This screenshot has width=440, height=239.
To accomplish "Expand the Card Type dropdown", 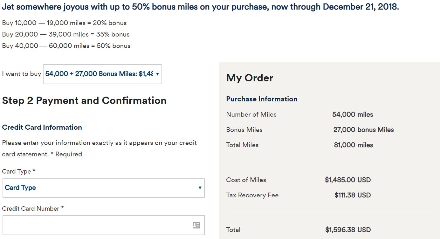I will pyautogui.click(x=103, y=188).
